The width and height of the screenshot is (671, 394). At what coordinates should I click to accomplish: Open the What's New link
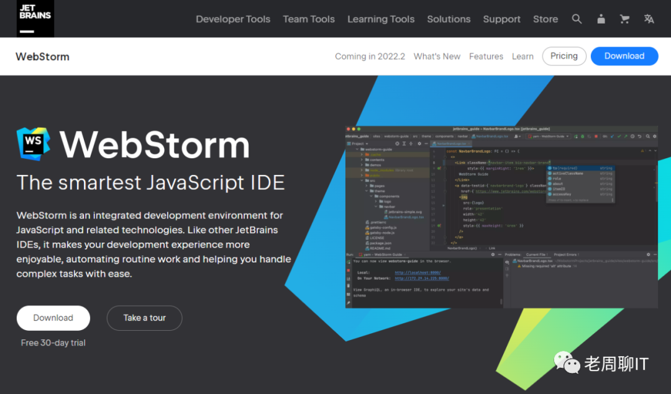437,56
